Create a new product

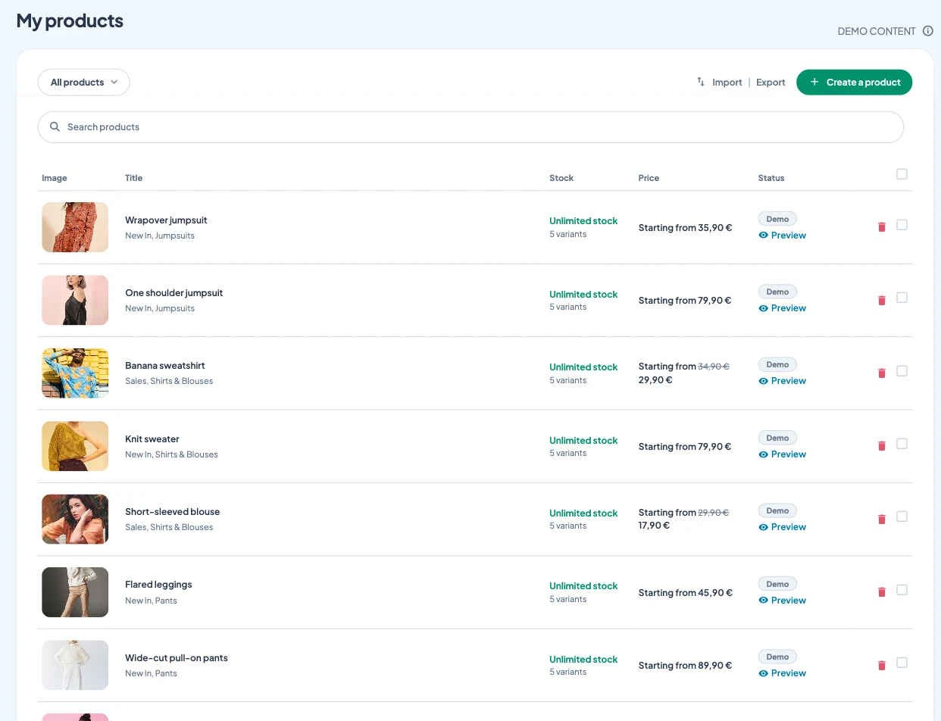854,83
